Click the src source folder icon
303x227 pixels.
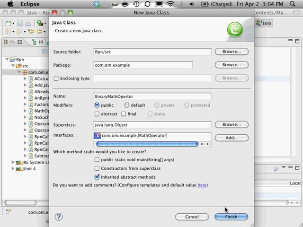(x=18, y=66)
